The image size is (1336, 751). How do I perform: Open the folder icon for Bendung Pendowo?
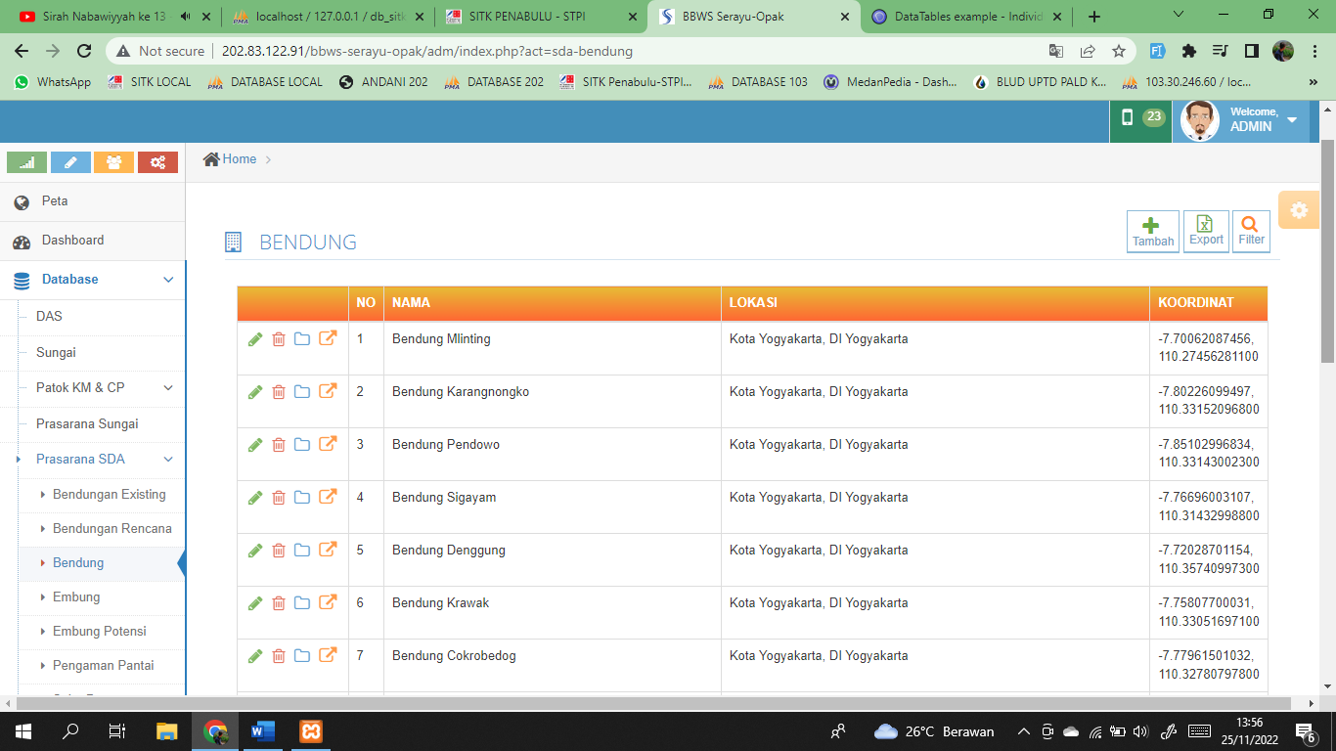302,444
